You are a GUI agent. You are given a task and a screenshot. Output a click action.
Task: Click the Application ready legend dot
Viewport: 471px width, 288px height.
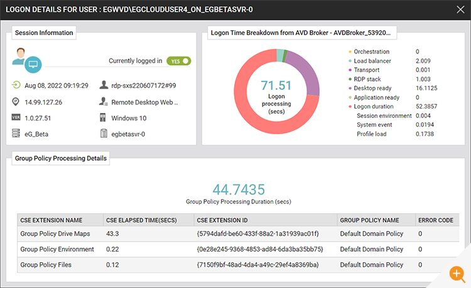[x=350, y=97]
